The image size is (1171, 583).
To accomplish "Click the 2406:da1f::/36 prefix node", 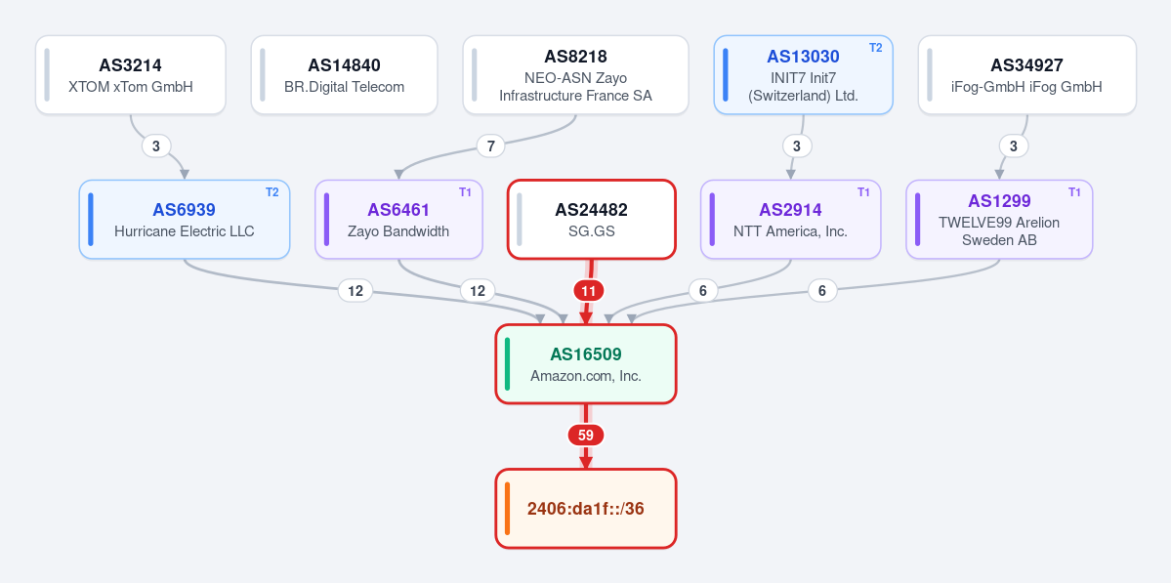I will click(586, 509).
